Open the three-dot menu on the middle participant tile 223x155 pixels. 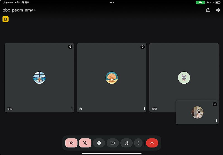(144, 108)
